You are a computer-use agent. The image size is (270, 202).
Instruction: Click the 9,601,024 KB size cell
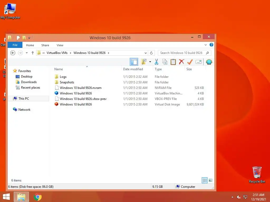click(195, 104)
